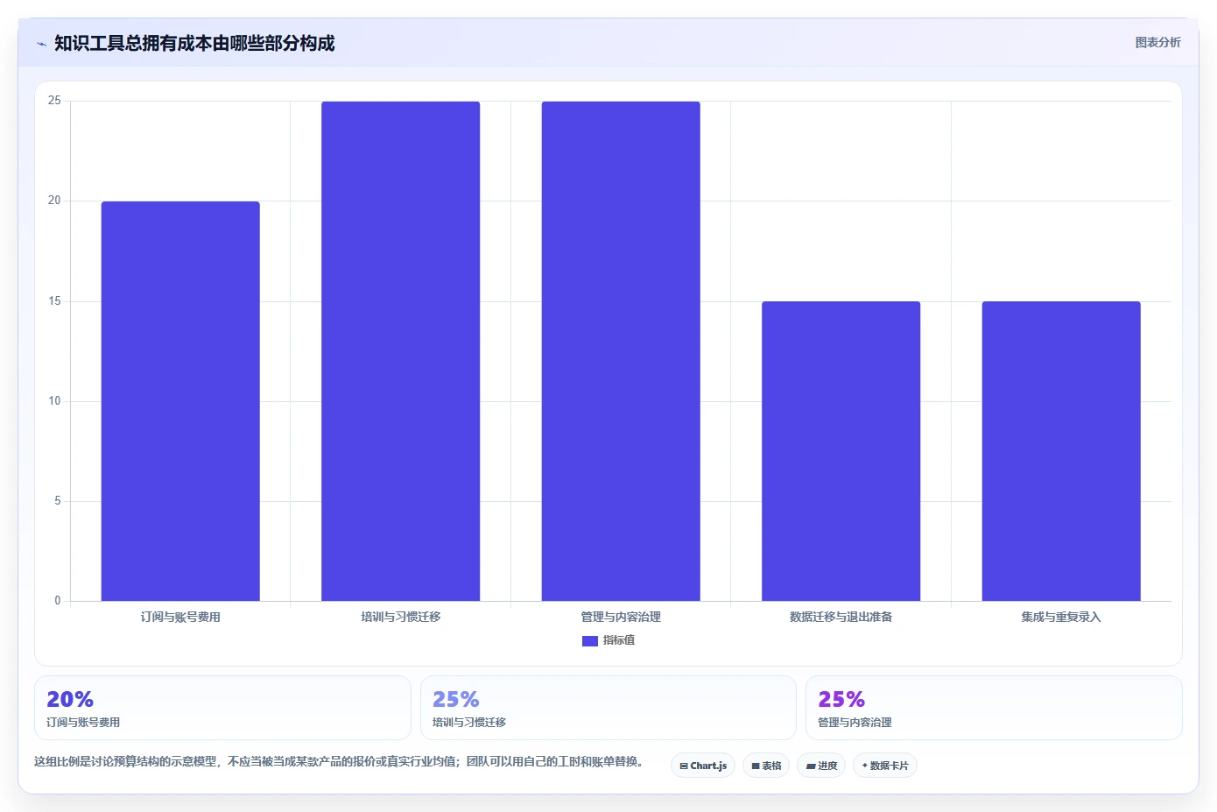
Task: Click the y-axis value 5
Action: [x=58, y=501]
